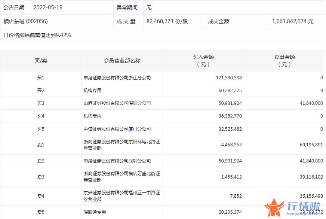Click 浙商证券股份有限公司东阳环城北路证券营业部

click(x=122, y=145)
